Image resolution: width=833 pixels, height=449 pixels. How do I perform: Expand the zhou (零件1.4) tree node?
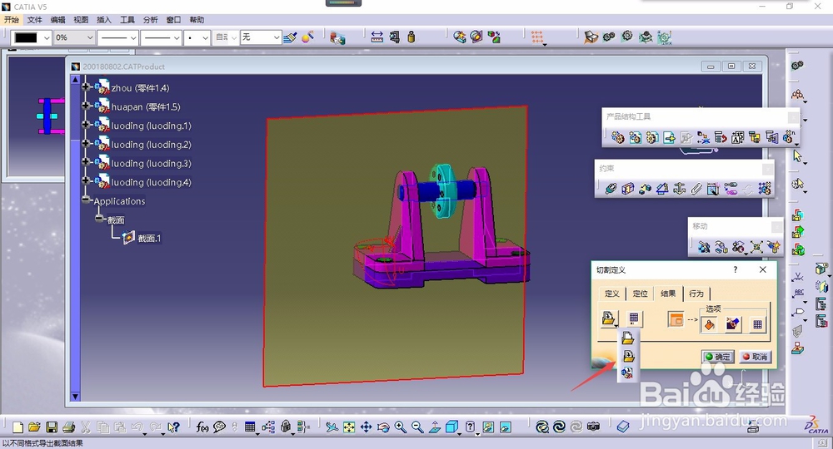click(85, 86)
